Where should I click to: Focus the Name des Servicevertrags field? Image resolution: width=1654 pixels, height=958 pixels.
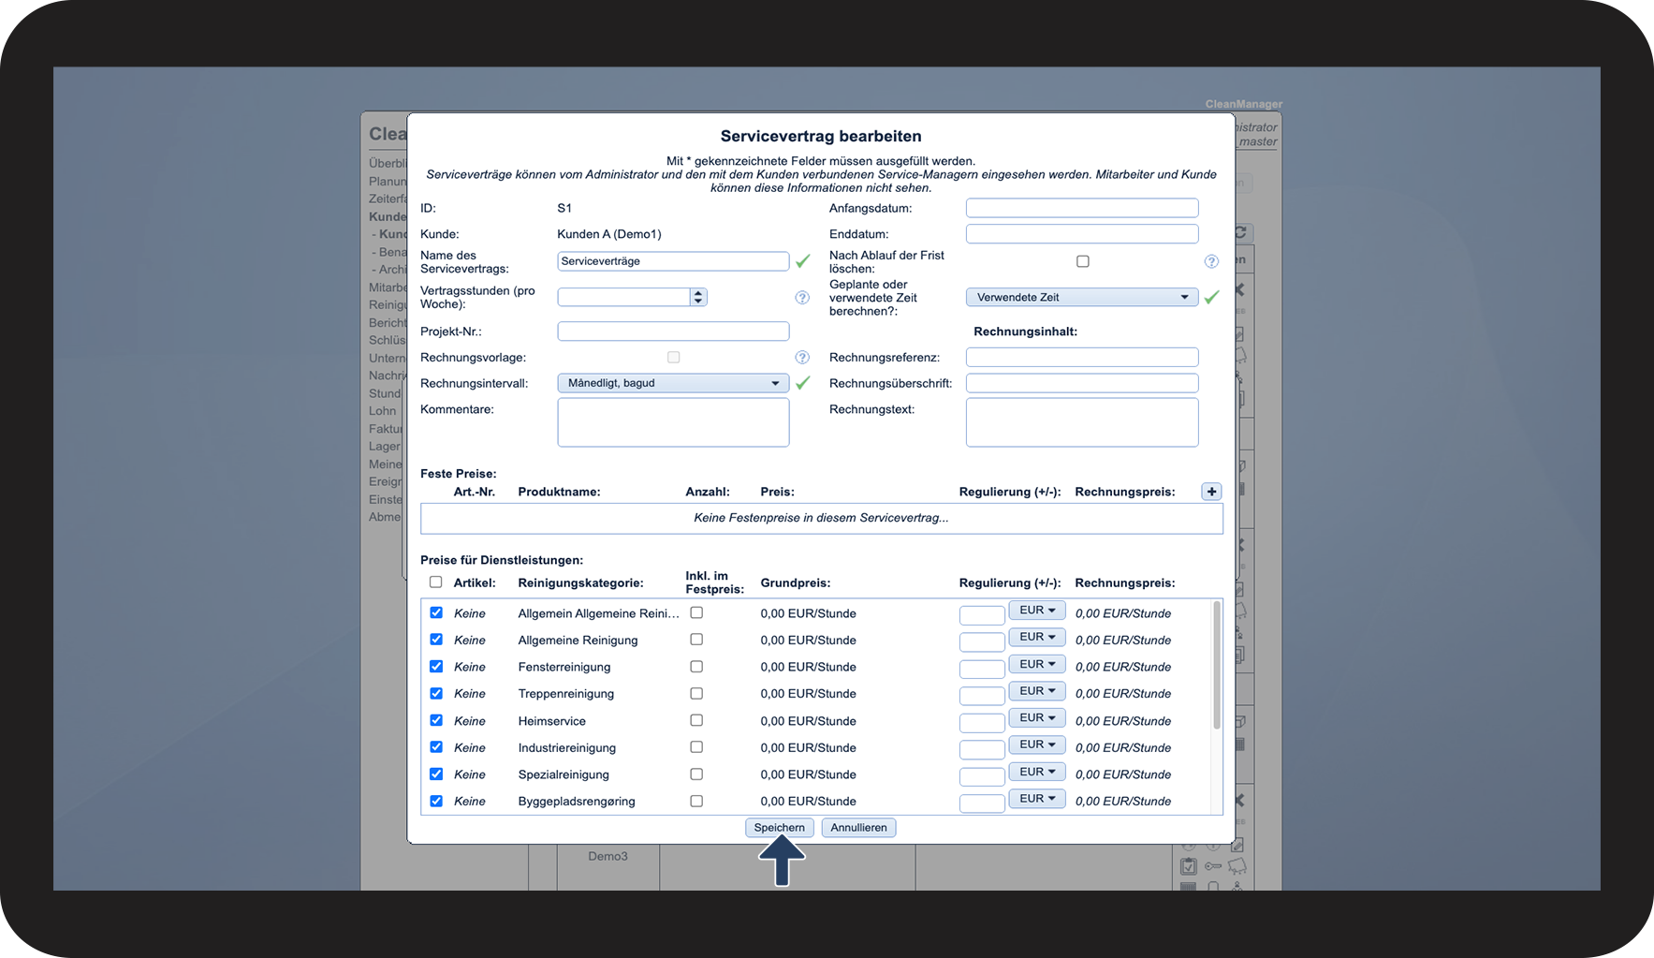coord(673,261)
